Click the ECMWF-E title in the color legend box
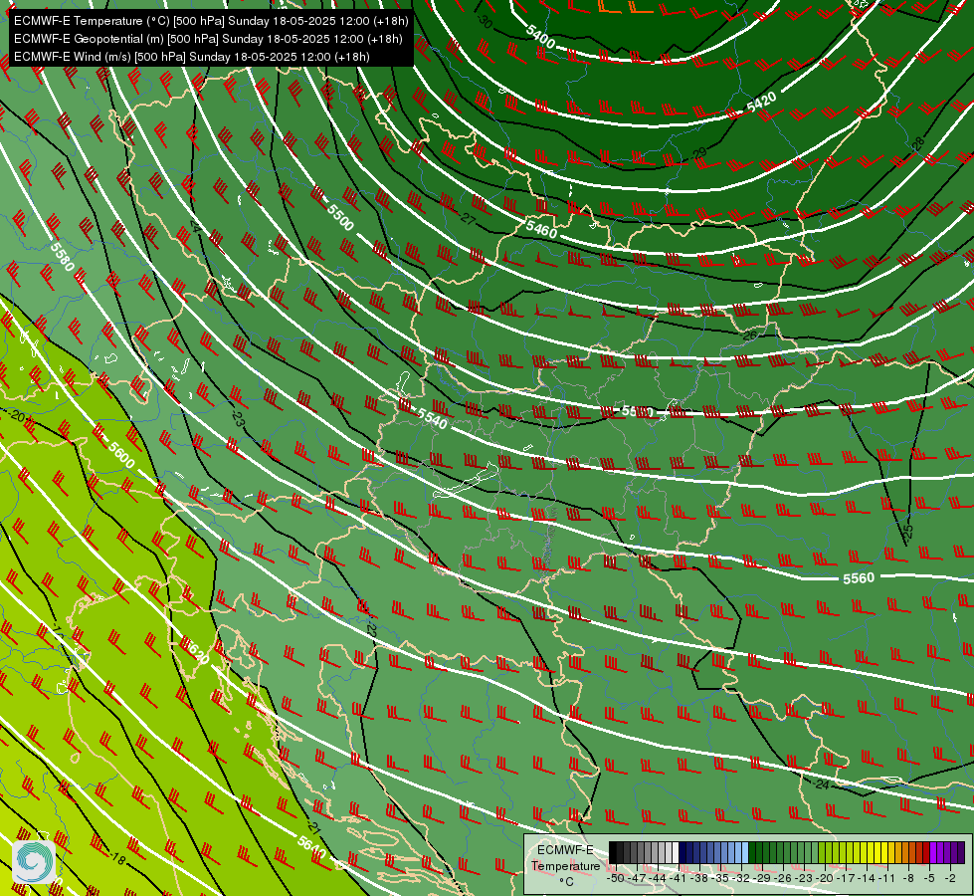The height and width of the screenshot is (896, 974). [x=565, y=850]
